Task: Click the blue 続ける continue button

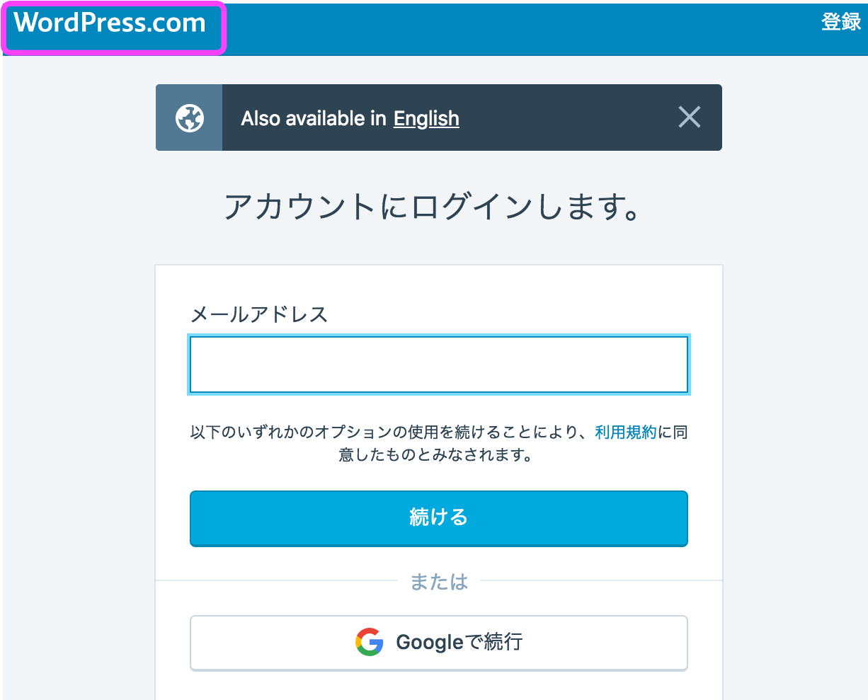Action: tap(439, 518)
